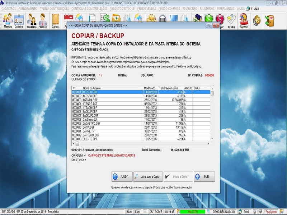Click the AJUDA button in backup dialog
The image size is (287, 215).
pos(122,177)
